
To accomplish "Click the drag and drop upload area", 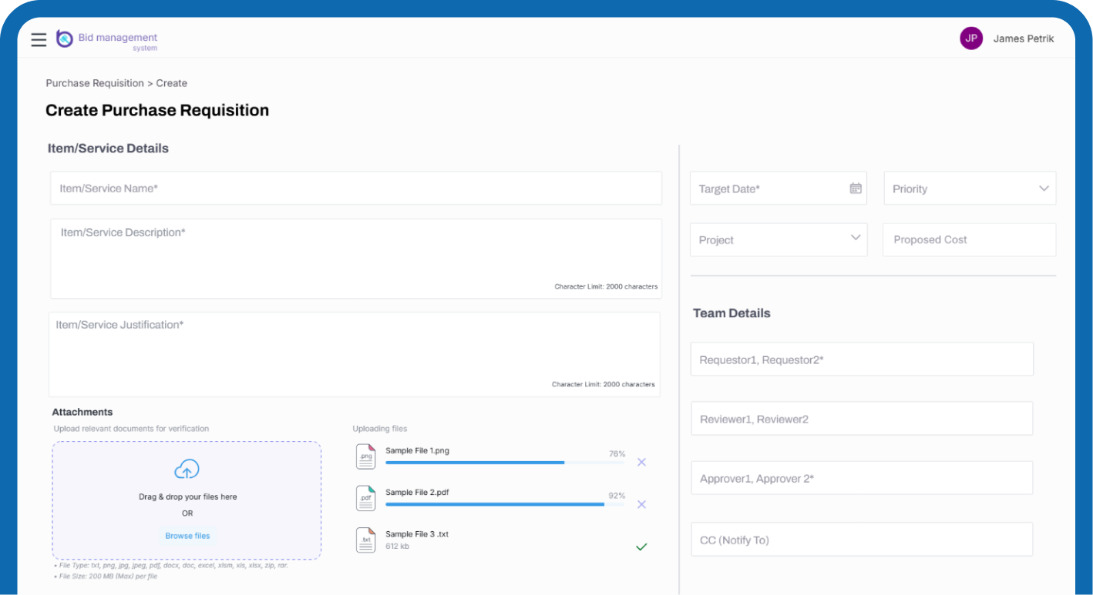I will [187, 500].
